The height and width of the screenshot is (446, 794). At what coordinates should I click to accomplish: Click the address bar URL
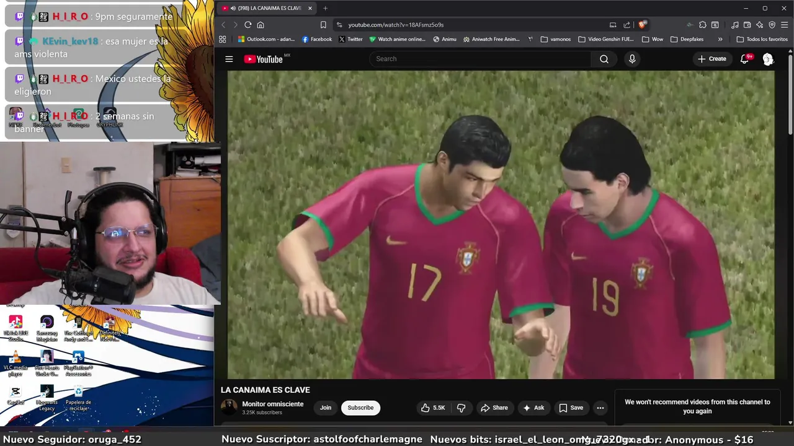click(396, 25)
